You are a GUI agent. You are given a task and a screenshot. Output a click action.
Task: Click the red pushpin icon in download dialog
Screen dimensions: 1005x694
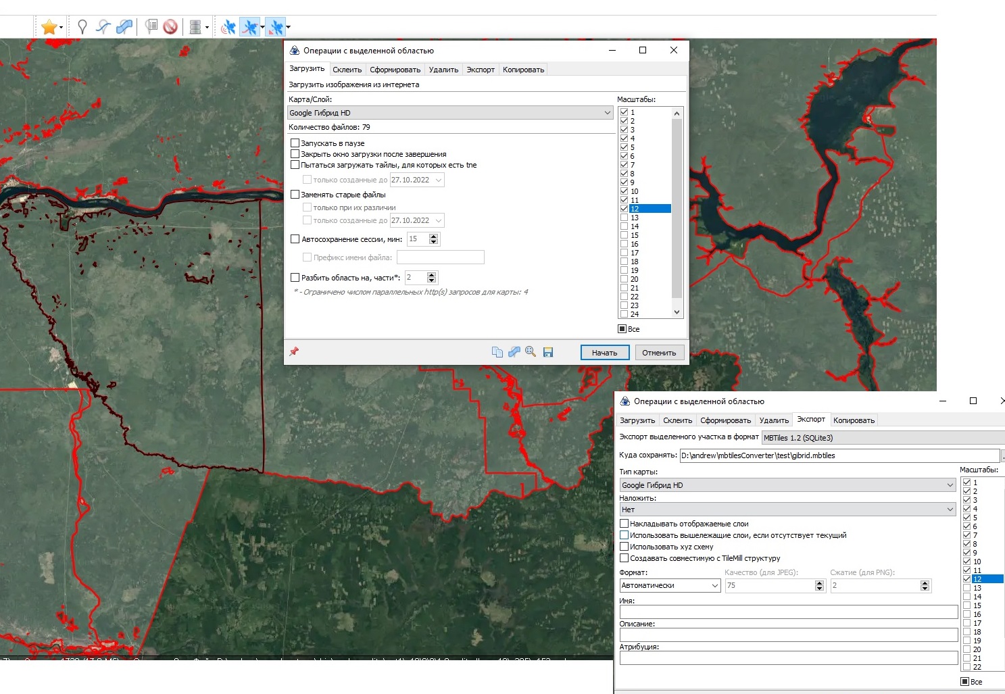[294, 352]
